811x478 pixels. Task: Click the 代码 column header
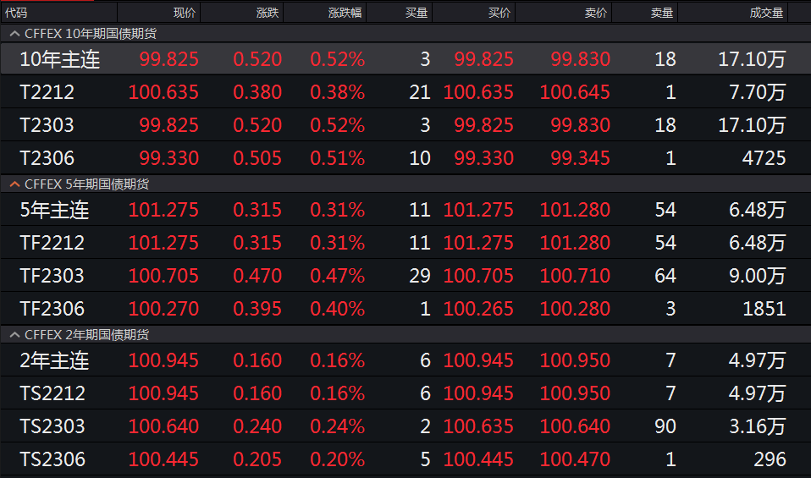pyautogui.click(x=18, y=13)
